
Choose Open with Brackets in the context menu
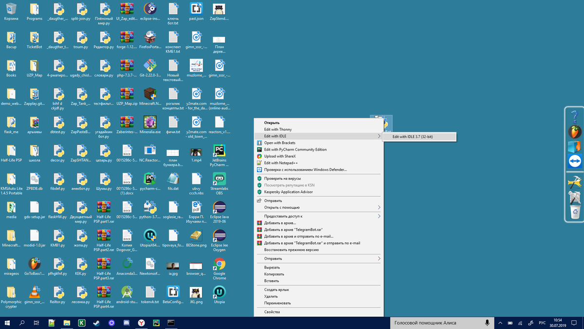(x=319, y=143)
